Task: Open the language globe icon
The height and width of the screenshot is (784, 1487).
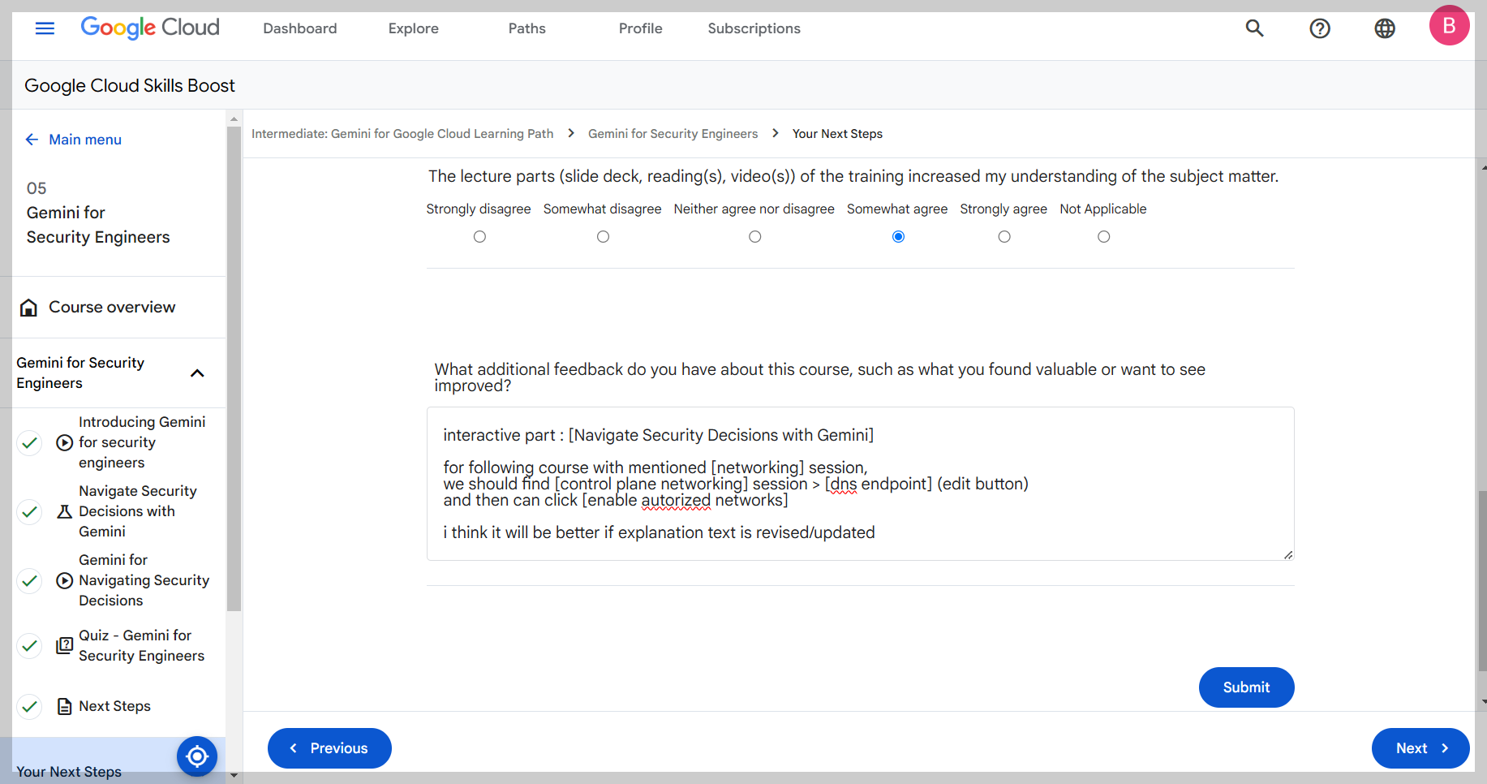Action: click(x=1385, y=28)
